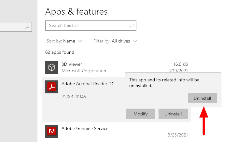The height and width of the screenshot is (142, 237).
Task: Select the 3D Viewer app name
Action: coord(72,64)
